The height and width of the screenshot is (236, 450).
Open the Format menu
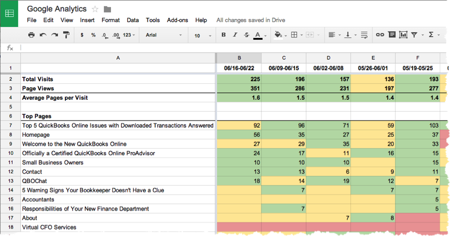coord(110,20)
